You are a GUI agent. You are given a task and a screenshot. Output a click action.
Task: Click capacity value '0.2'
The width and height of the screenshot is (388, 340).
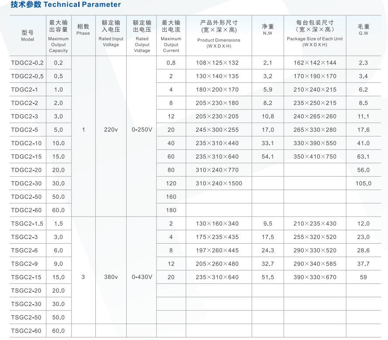(x=59, y=63)
